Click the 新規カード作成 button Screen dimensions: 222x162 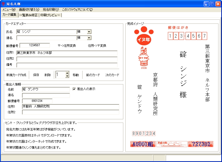pyautogui.click(x=16, y=75)
